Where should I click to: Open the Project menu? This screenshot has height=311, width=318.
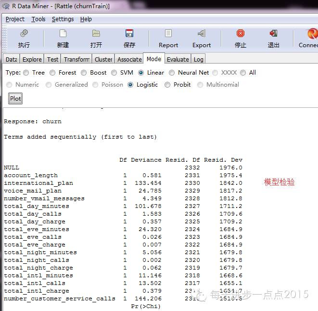point(15,19)
